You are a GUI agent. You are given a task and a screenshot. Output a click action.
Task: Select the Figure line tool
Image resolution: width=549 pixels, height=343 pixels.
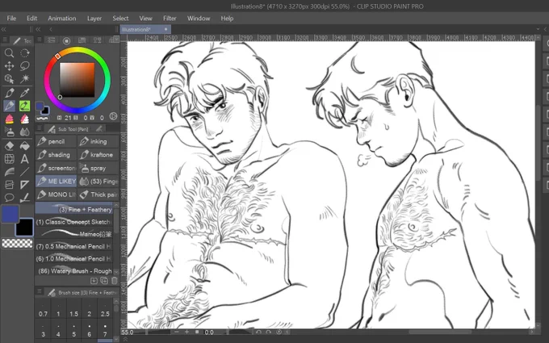coord(24,172)
